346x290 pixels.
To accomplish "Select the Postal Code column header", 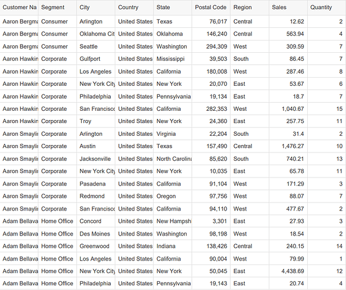I will [x=211, y=8].
